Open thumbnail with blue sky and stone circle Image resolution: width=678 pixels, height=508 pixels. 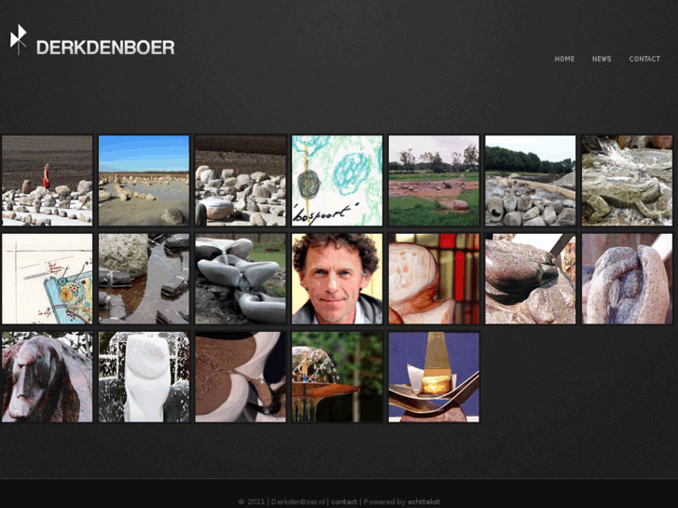(144, 180)
